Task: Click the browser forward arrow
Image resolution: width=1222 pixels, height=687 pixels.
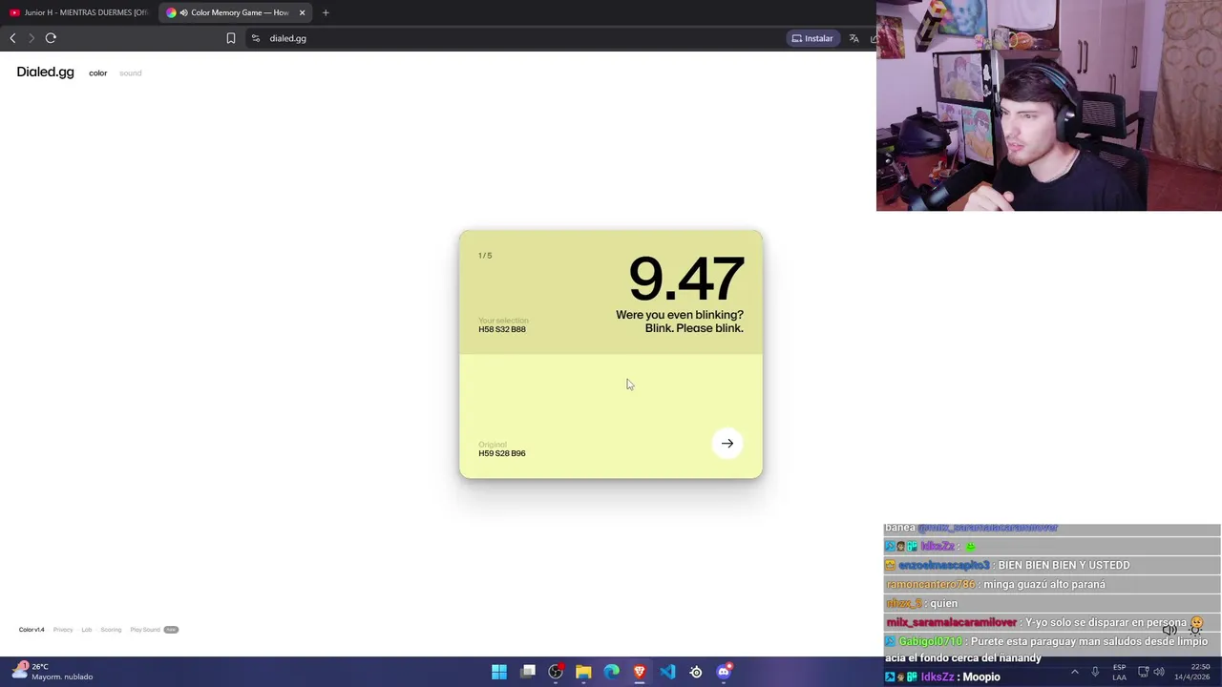Action: (x=31, y=38)
